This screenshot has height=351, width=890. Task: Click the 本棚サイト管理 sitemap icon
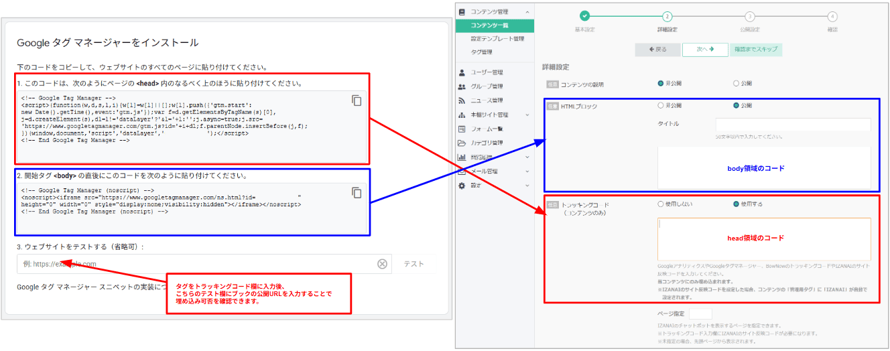tap(462, 115)
